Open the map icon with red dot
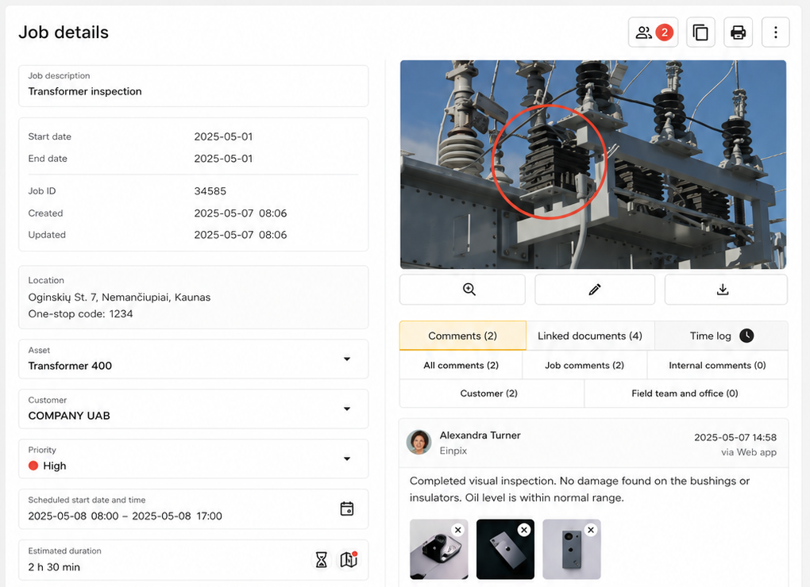 (349, 560)
